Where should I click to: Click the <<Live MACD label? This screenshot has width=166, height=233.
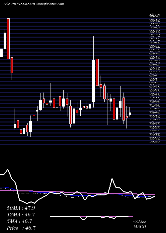pos(140,224)
